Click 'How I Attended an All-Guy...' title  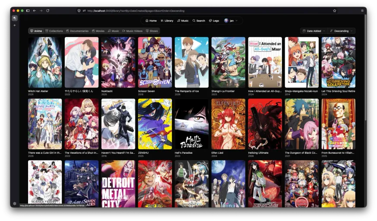pyautogui.click(x=265, y=91)
